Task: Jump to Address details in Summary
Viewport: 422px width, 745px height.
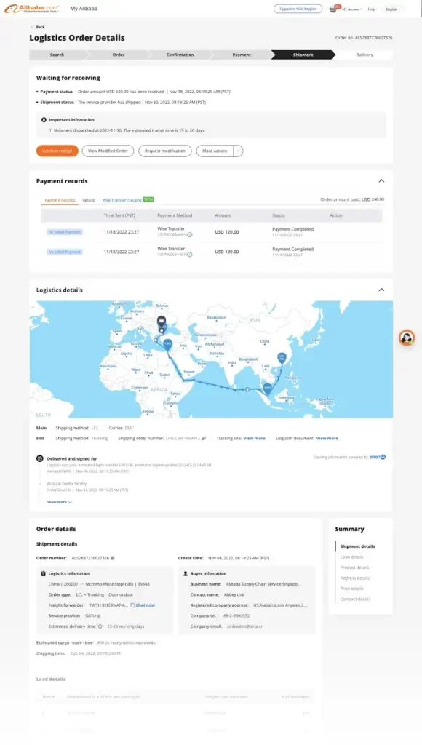Action: 354,578
